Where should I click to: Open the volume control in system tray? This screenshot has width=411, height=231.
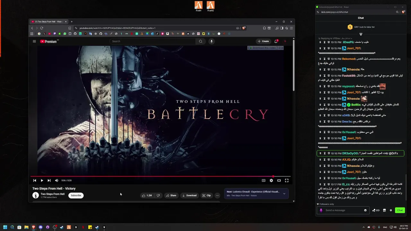(395, 227)
